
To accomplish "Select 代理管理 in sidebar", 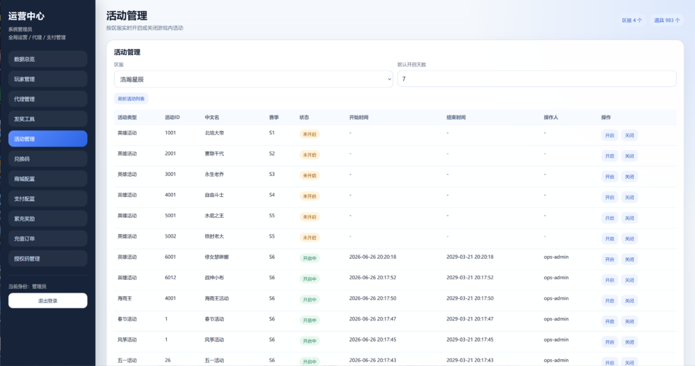I will click(48, 99).
